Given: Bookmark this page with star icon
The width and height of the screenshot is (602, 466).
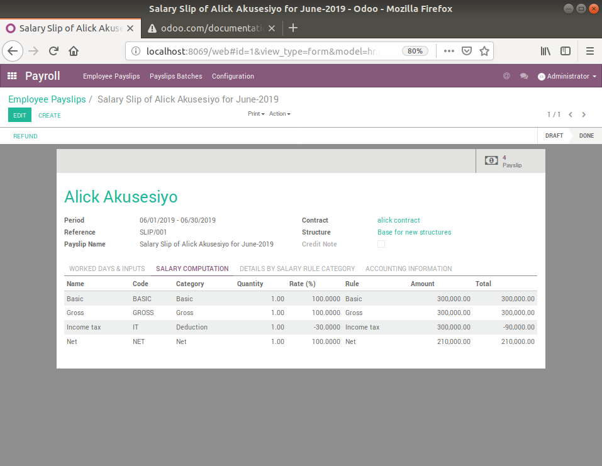Looking at the screenshot, I should pos(484,51).
